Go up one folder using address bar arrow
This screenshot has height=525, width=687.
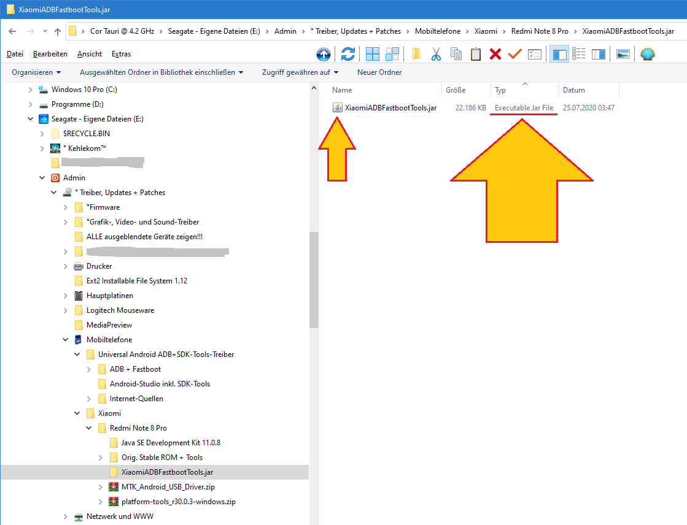tap(57, 31)
